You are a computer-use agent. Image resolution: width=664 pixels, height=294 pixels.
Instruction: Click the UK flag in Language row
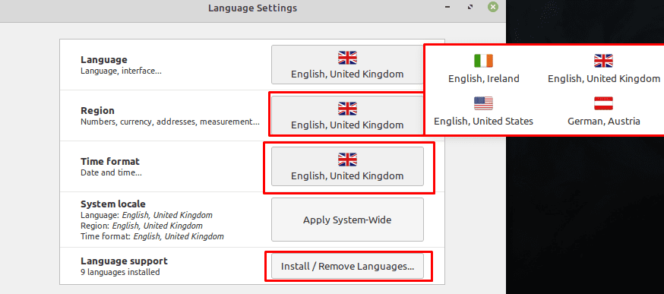point(347,58)
